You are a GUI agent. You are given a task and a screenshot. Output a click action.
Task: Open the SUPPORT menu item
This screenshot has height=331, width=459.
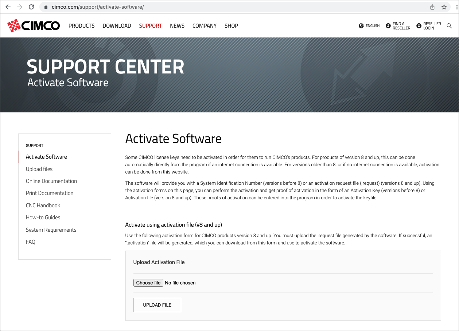point(150,25)
